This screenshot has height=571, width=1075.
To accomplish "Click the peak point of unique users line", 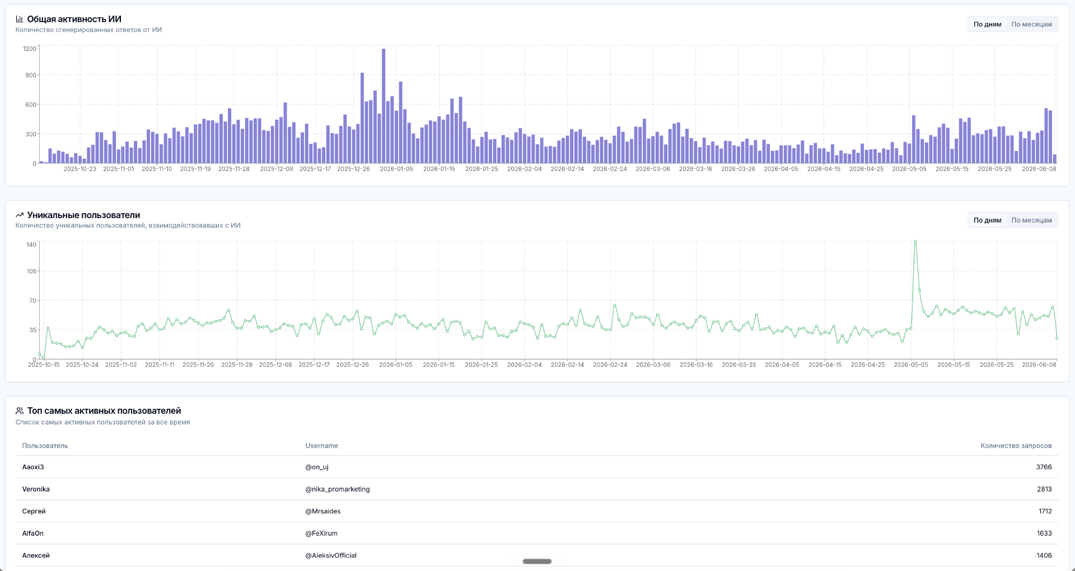I will click(x=915, y=242).
